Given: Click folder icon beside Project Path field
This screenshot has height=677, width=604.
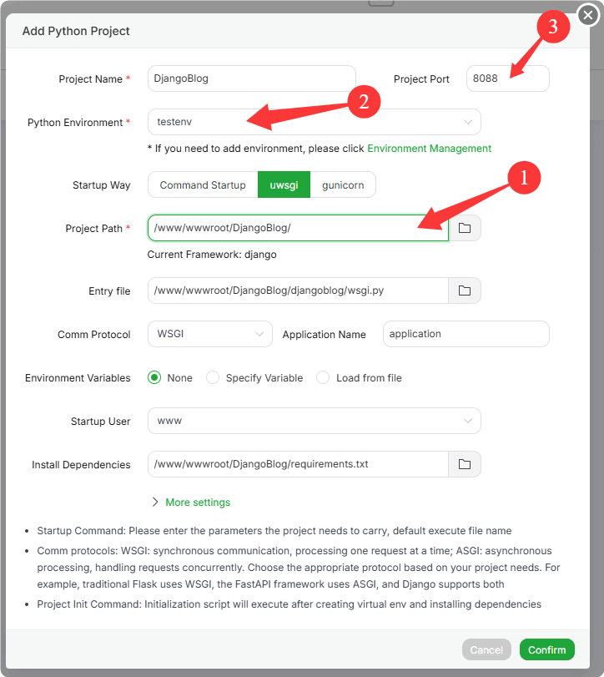Looking at the screenshot, I should pos(465,228).
